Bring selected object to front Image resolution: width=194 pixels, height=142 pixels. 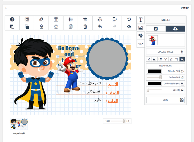point(12,27)
